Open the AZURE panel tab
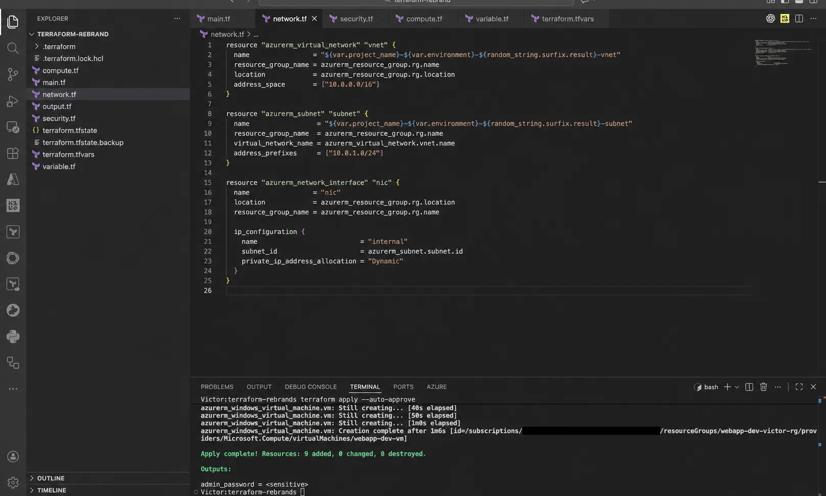Viewport: 826px width, 496px height. [x=436, y=387]
